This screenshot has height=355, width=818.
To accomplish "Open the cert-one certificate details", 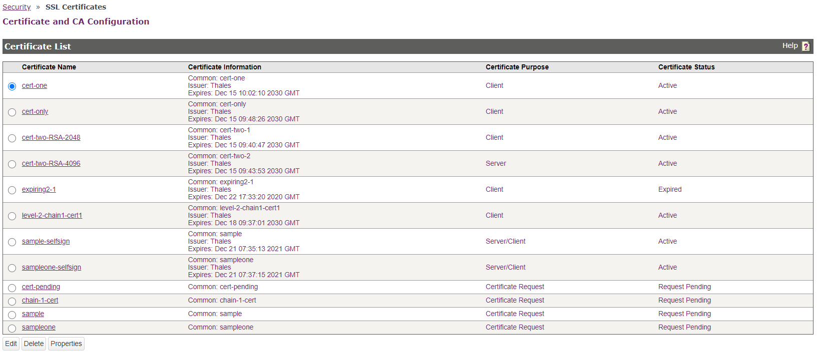I will click(34, 85).
